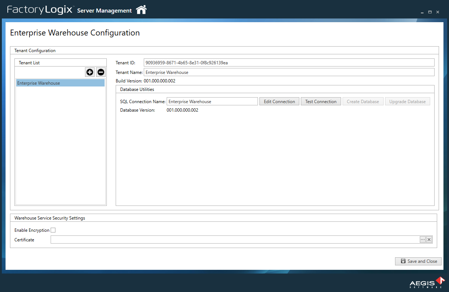Screen dimensions: 449x292
Task: Add a new tenant with the plus icon
Action: pyautogui.click(x=90, y=72)
